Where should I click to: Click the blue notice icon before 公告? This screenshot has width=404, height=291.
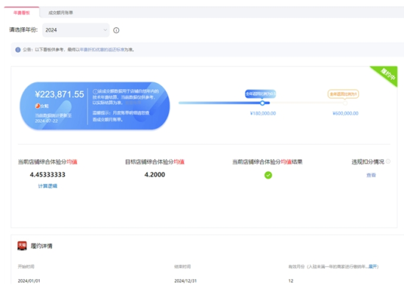coord(18,50)
